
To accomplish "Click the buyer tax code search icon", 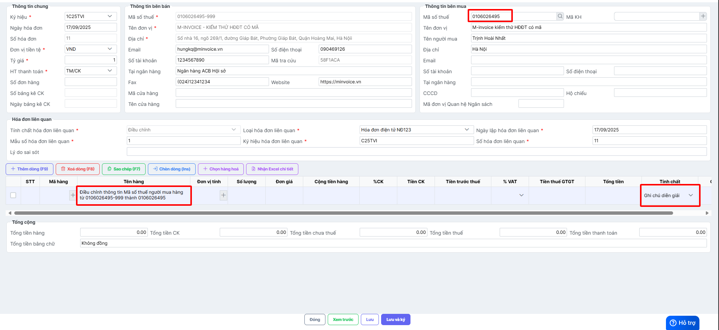I will point(560,16).
